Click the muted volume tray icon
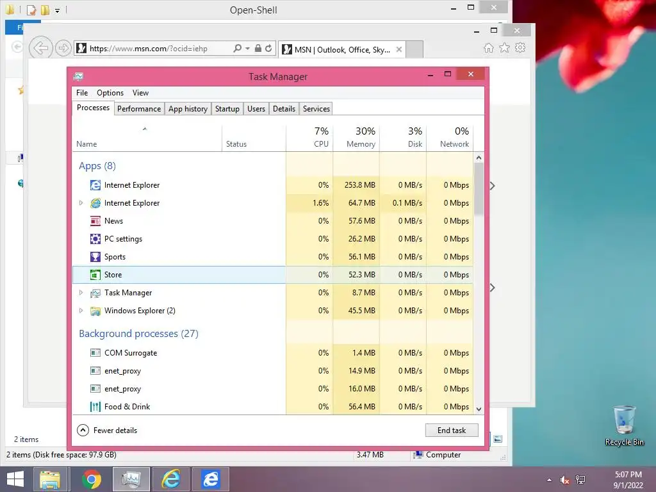Image resolution: width=656 pixels, height=492 pixels. tap(565, 480)
